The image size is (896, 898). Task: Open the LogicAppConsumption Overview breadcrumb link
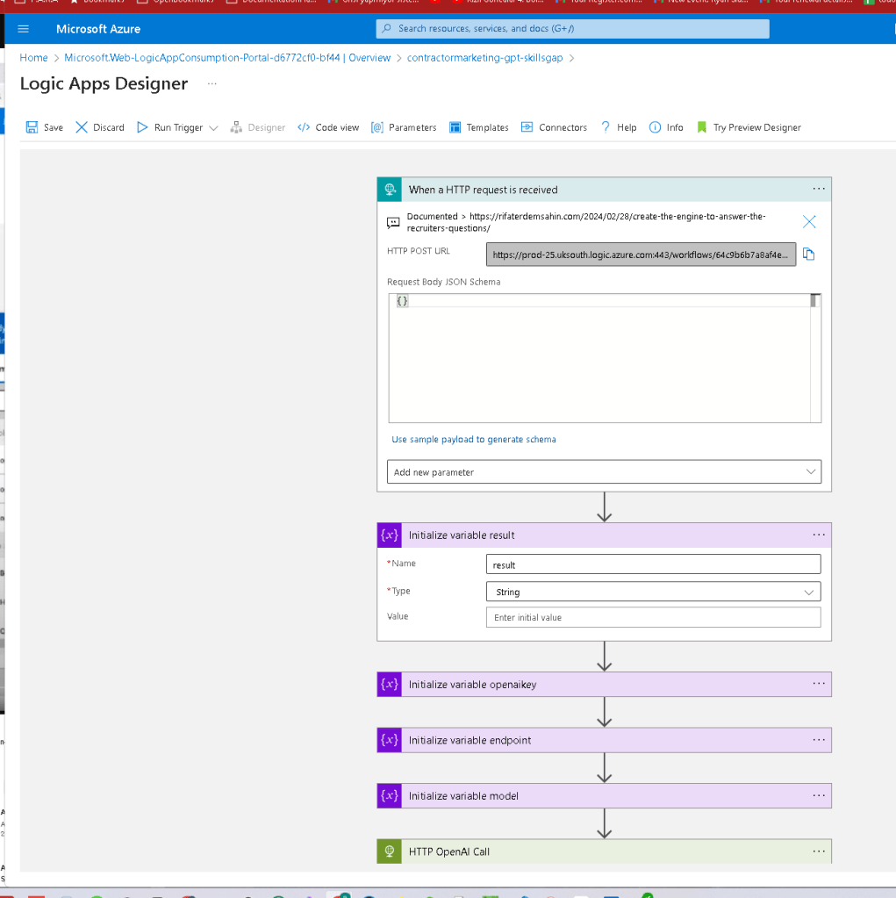227,58
